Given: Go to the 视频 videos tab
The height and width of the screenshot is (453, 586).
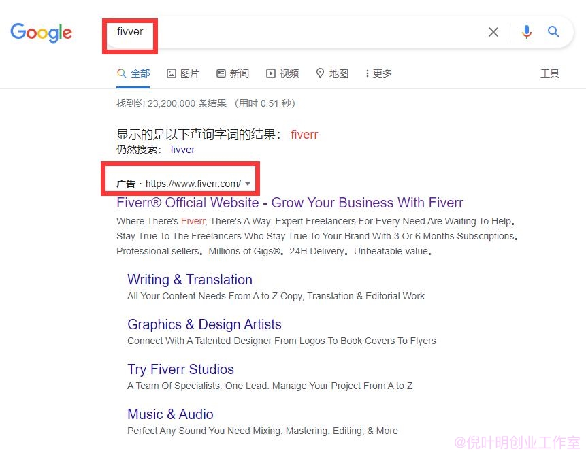Looking at the screenshot, I should [x=282, y=73].
